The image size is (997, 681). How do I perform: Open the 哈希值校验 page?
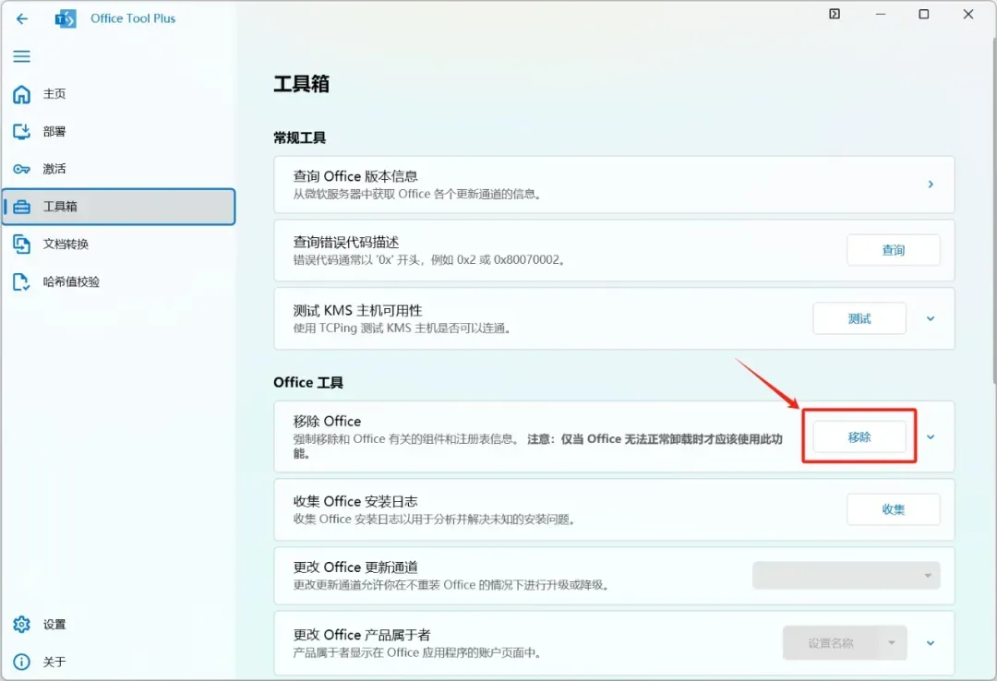118,281
